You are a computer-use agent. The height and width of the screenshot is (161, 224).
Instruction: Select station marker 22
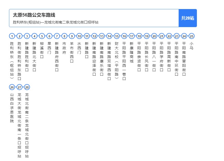169,36
